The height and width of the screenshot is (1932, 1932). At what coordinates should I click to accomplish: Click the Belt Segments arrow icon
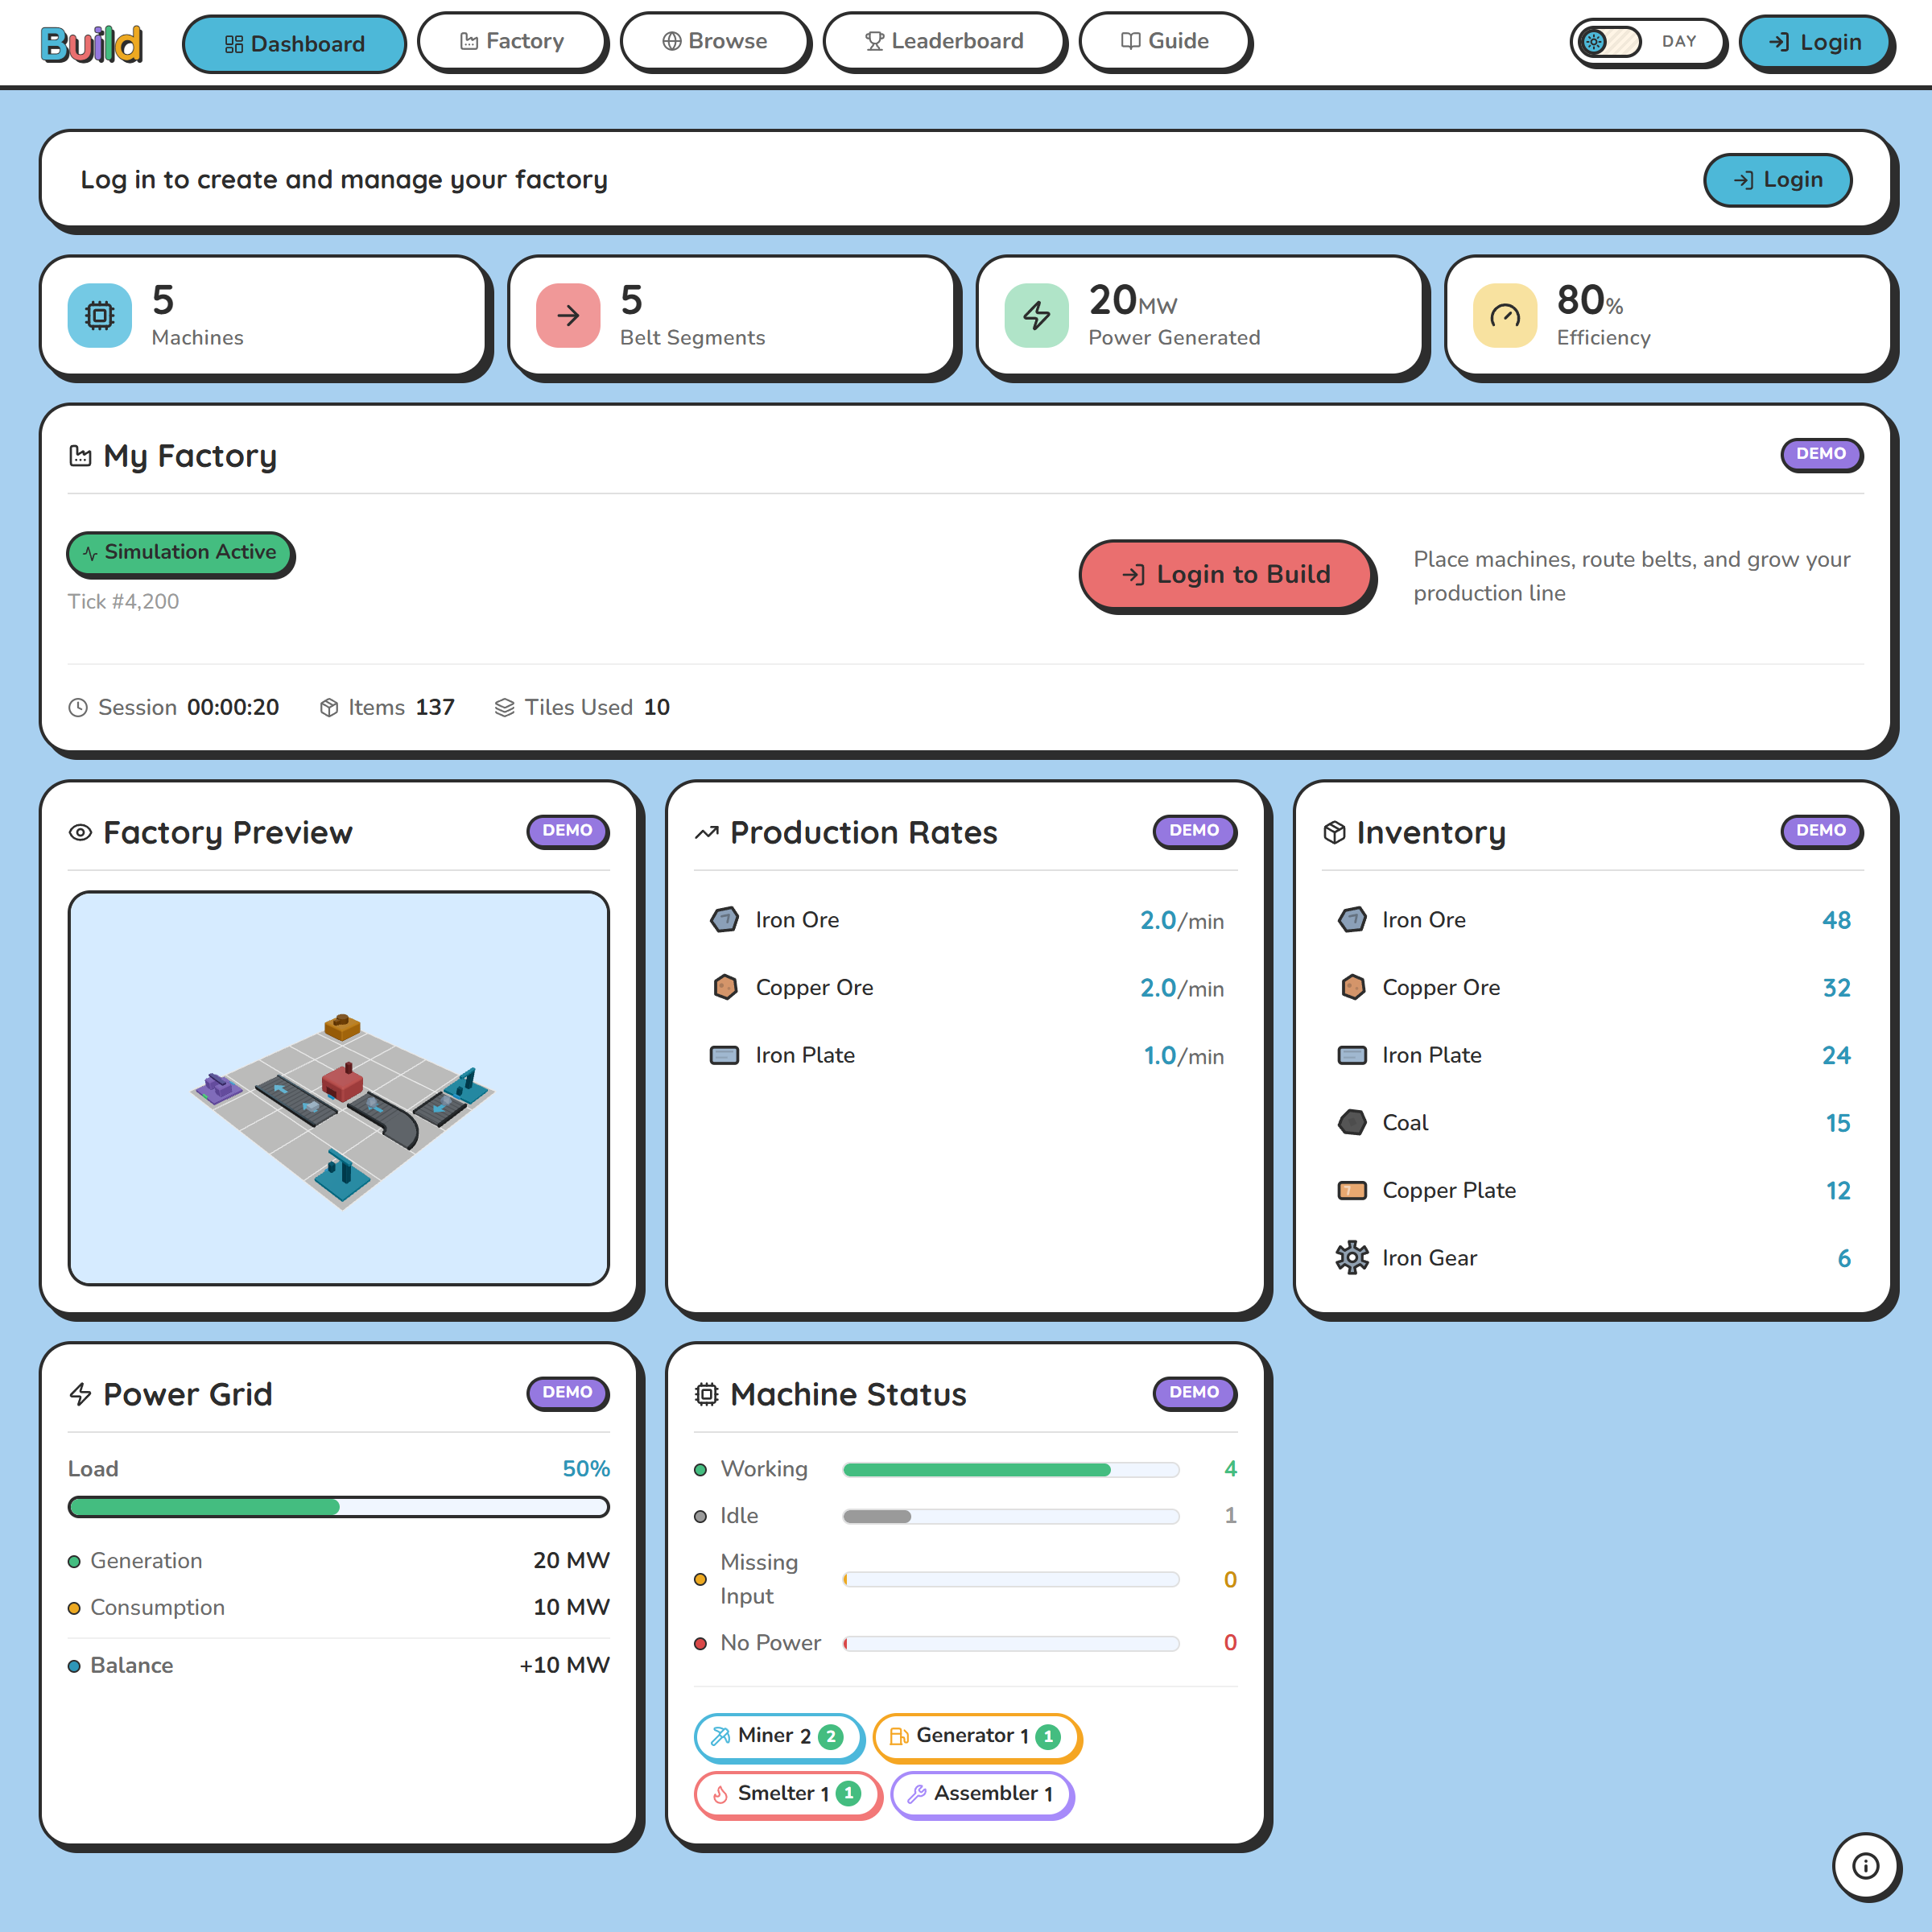click(567, 315)
